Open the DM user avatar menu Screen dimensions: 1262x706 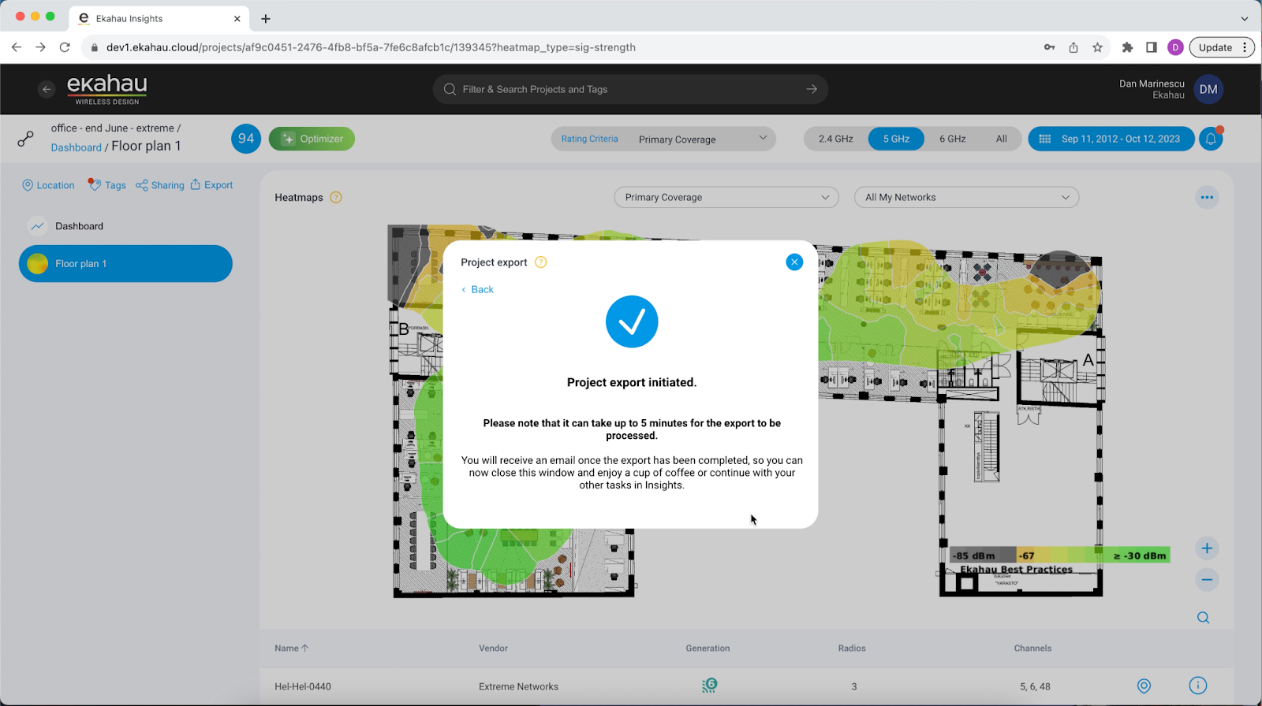pyautogui.click(x=1208, y=90)
